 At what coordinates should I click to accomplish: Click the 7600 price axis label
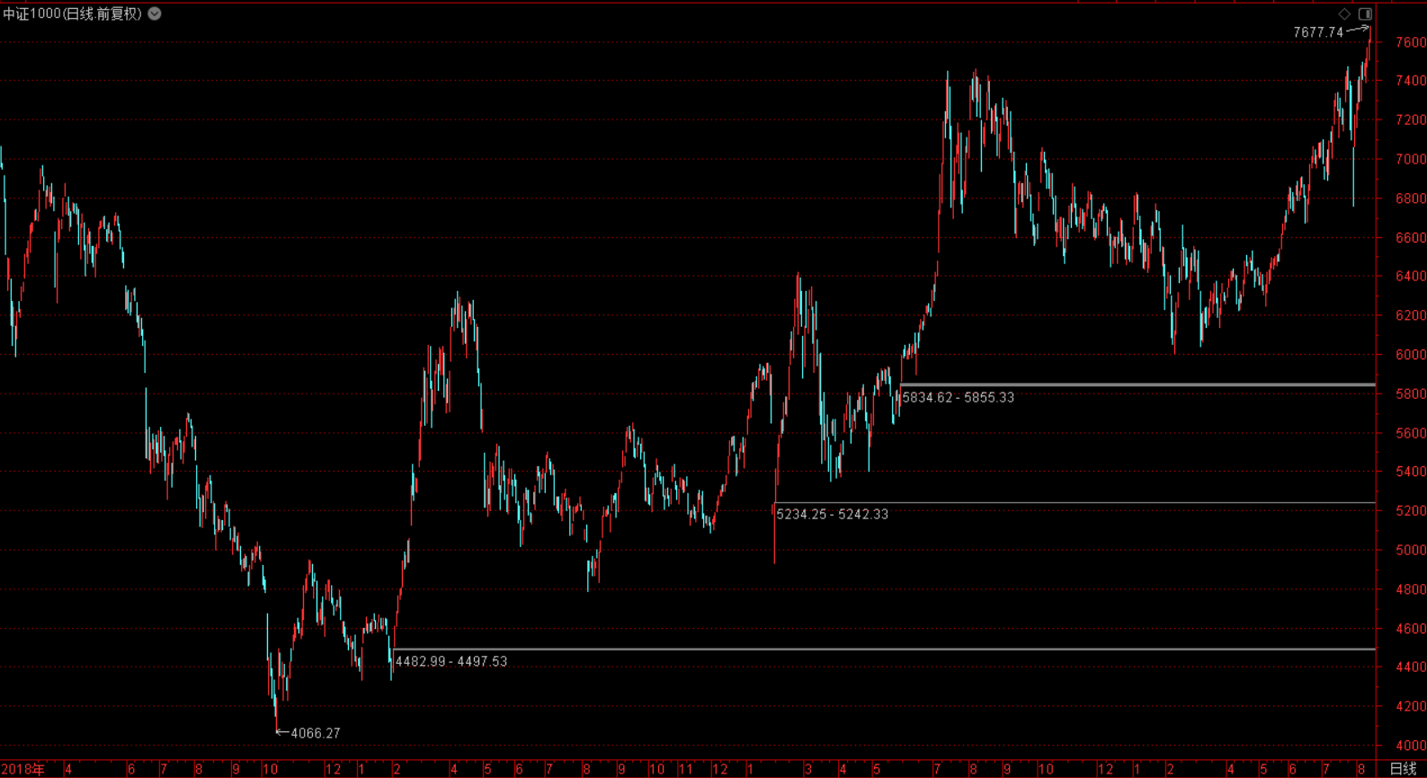tap(1410, 42)
